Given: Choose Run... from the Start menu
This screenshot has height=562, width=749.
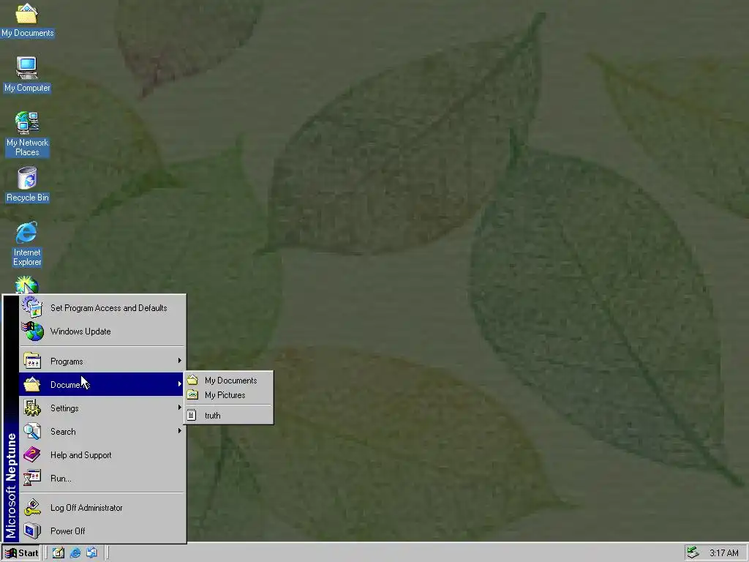Looking at the screenshot, I should 102,478.
